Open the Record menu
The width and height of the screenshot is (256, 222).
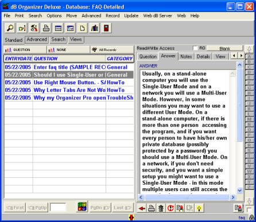coord(113,15)
